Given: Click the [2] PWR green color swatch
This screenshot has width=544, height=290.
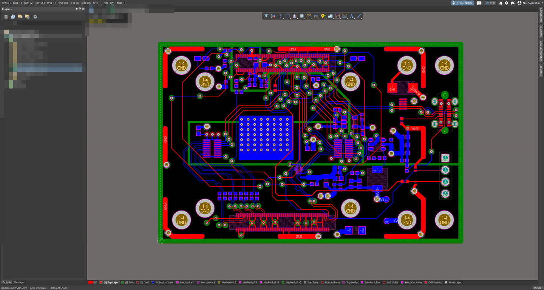Looking at the screenshot, I should coord(122,282).
